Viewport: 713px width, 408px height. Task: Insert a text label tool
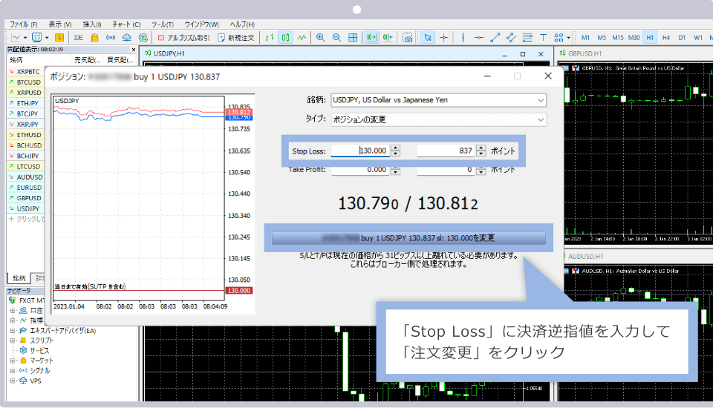(x=544, y=38)
